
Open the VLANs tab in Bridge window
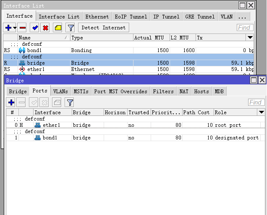click(x=60, y=91)
